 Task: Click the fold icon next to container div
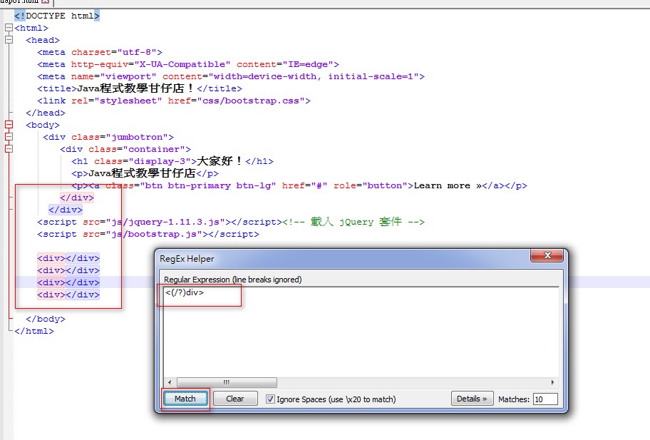point(9,148)
